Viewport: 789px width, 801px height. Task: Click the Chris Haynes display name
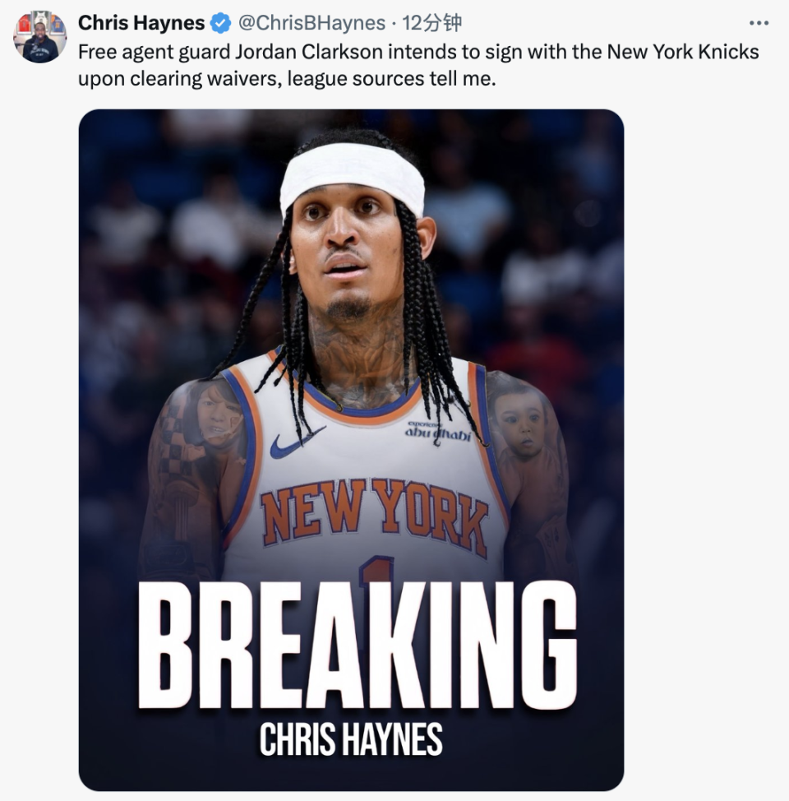pos(141,23)
